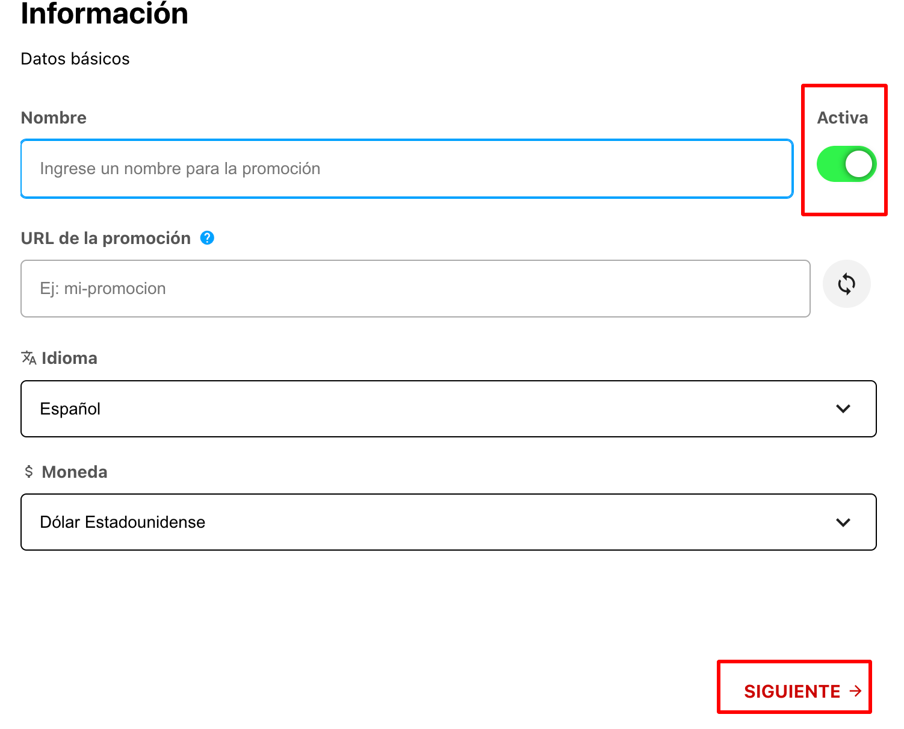Screen dimensions: 904x729
Task: Click the Nombre input field for the promotion
Action: click(406, 169)
